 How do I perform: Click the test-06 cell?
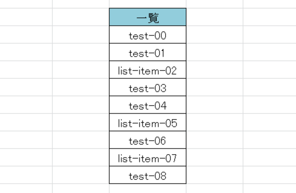click(x=148, y=140)
